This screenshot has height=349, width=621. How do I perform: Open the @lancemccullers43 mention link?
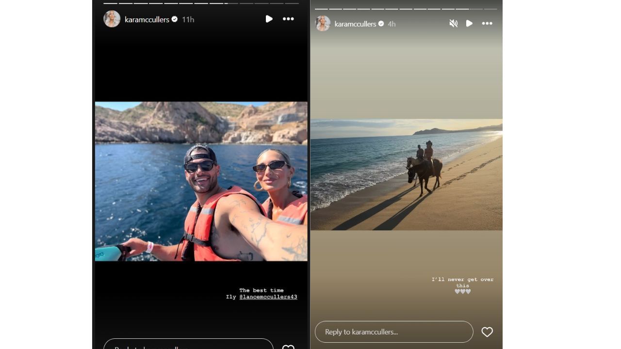268,297
